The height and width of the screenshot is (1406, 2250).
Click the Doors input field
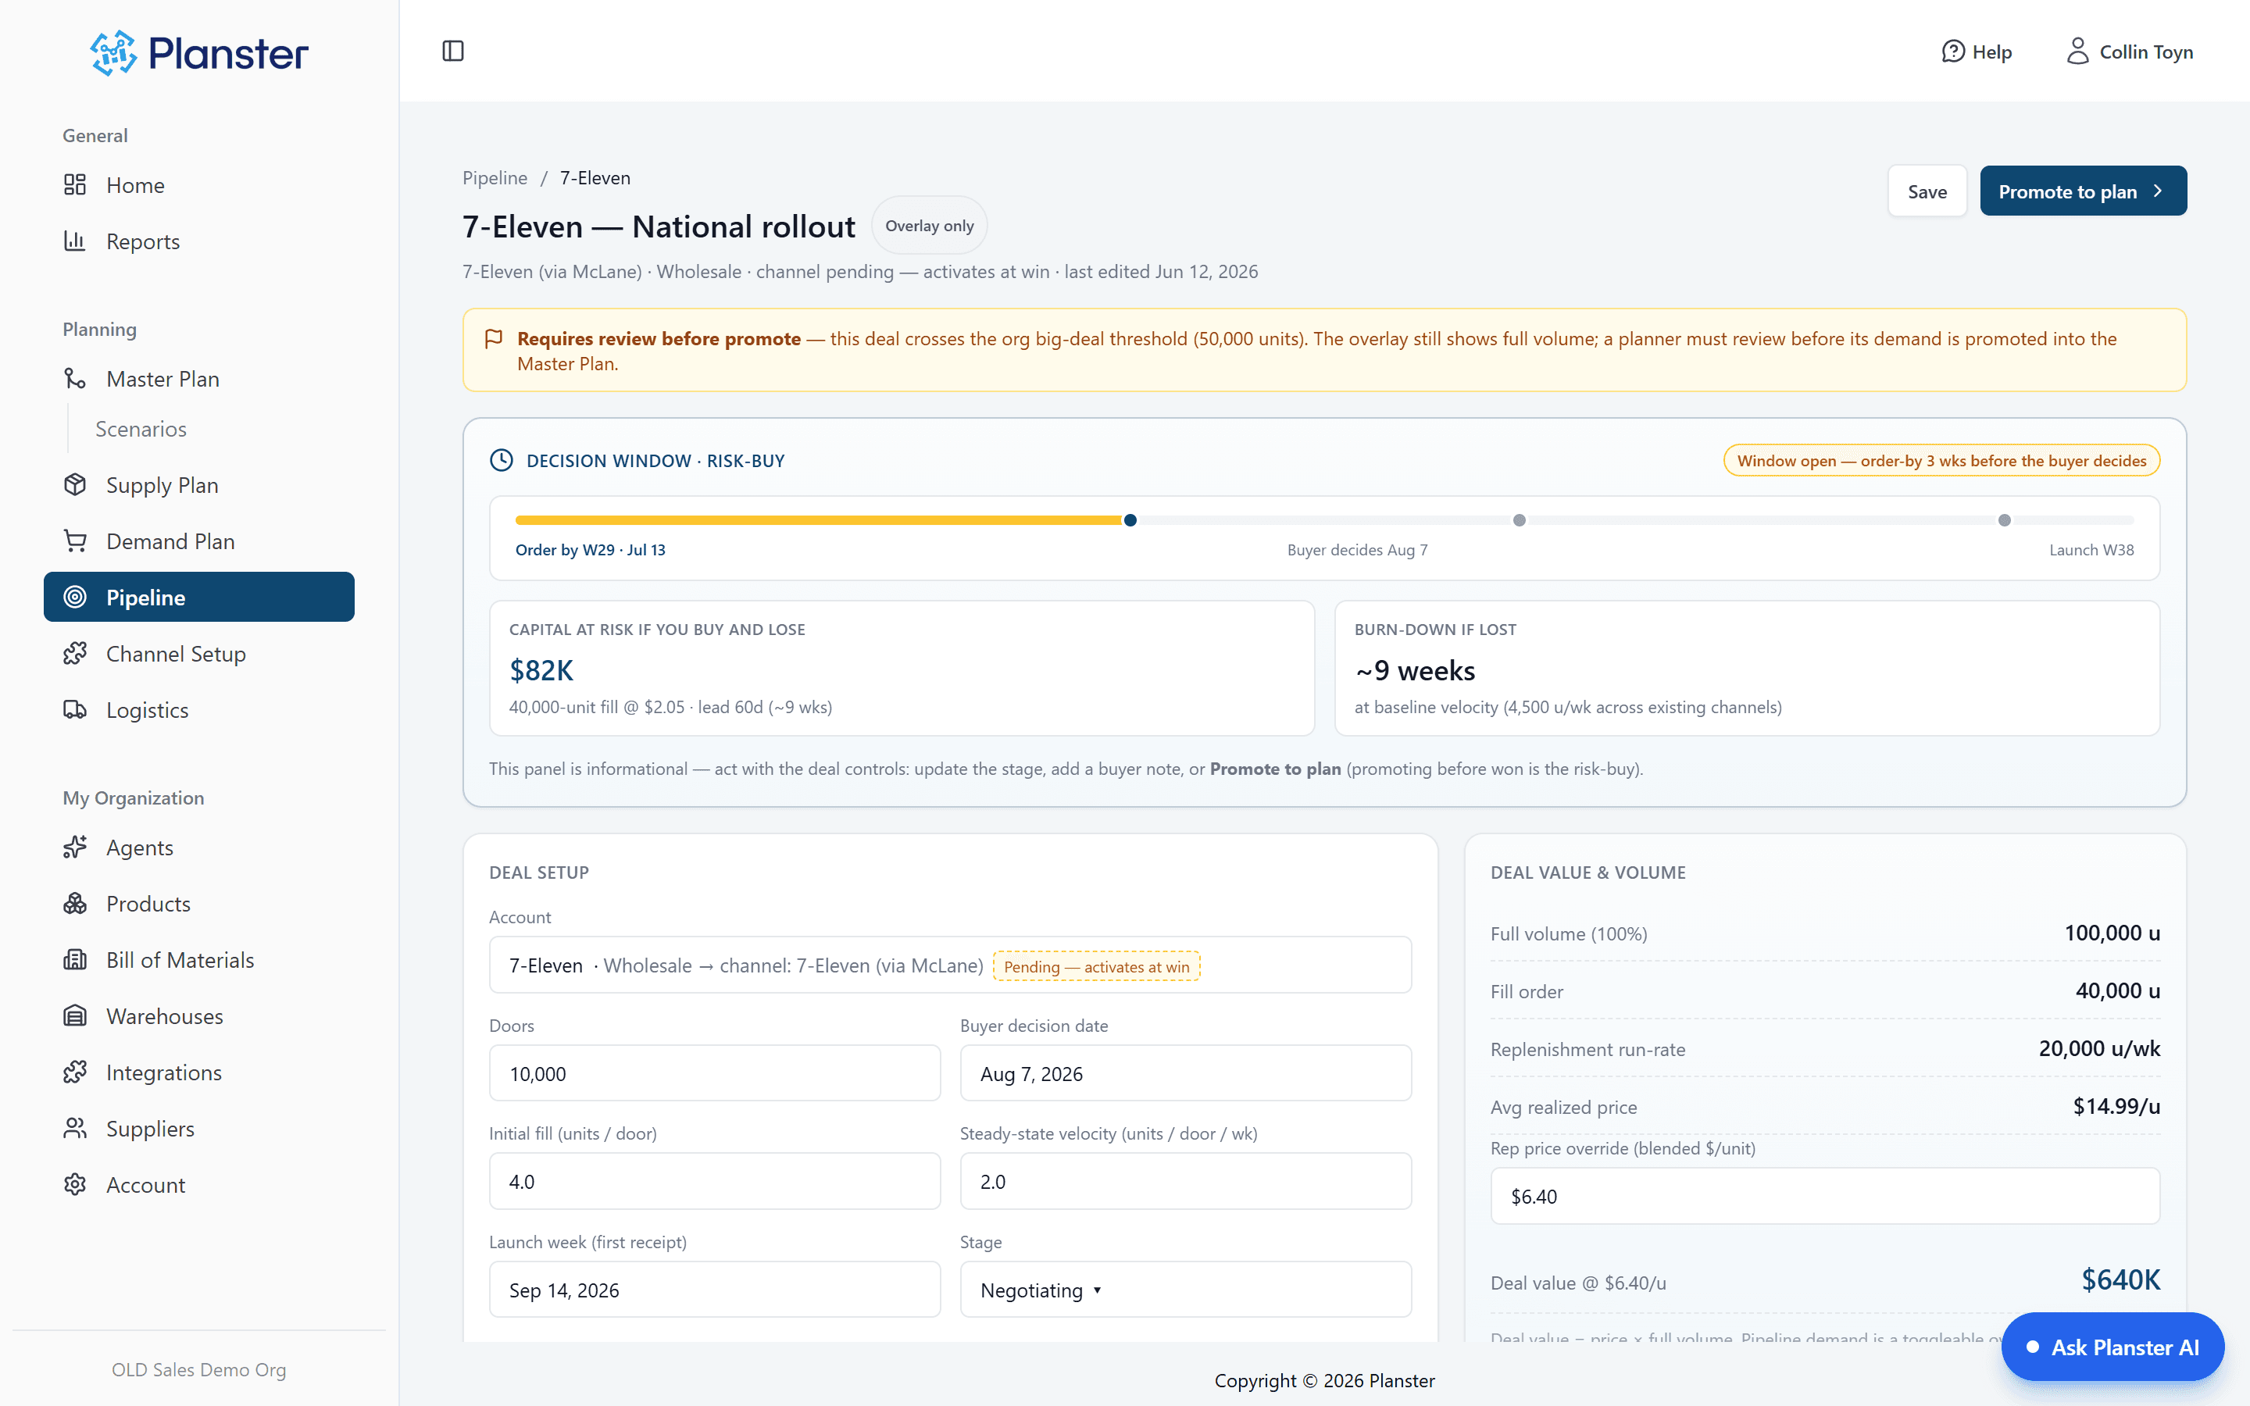tap(715, 1074)
